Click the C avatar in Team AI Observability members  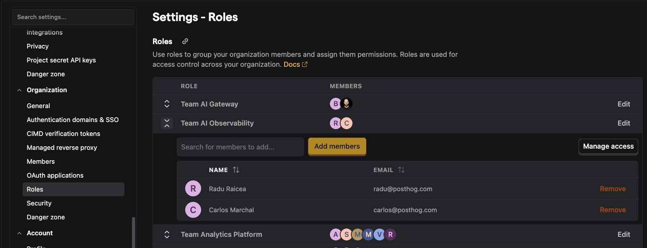347,123
